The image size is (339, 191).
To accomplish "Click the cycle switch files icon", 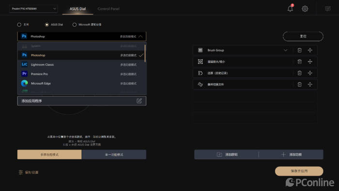I will [x=200, y=85].
